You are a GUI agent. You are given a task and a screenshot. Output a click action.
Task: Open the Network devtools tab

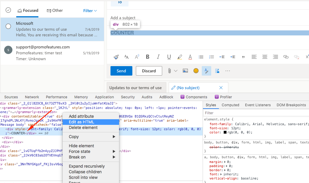(x=32, y=97)
